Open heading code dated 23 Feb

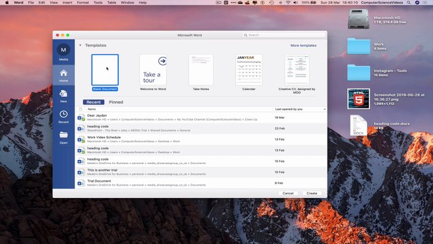(x=201, y=128)
